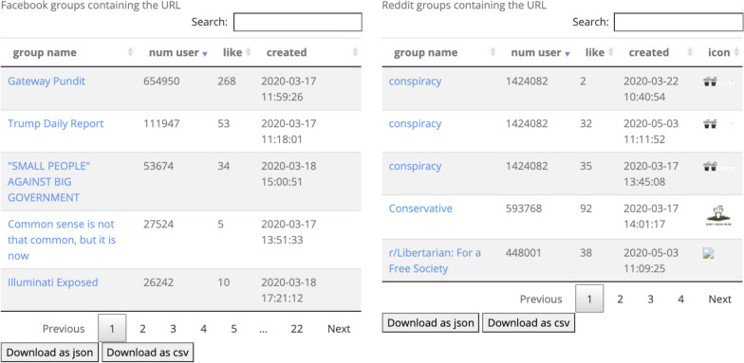Open the Trump Daily Report group link
The width and height of the screenshot is (744, 363).
point(55,123)
